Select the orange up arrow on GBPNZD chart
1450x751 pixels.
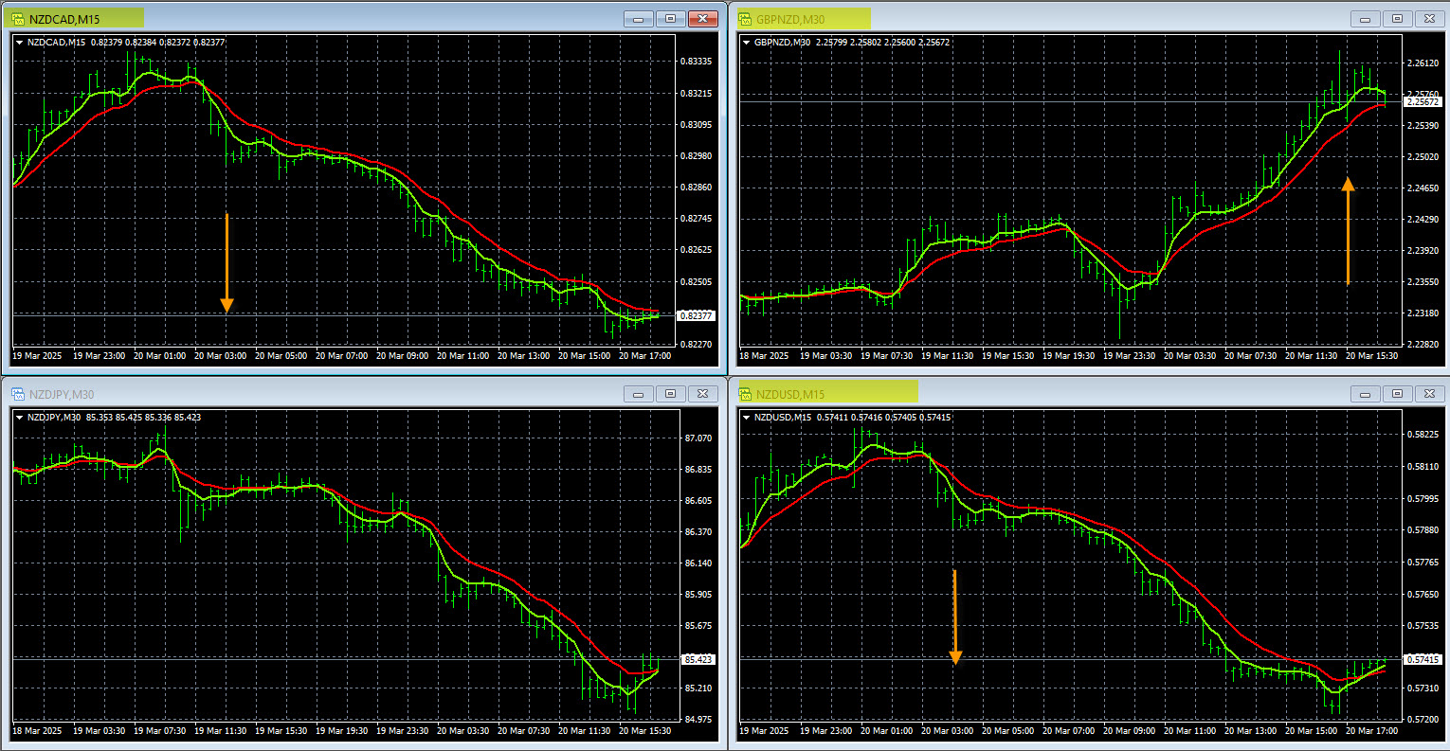pos(1348,231)
